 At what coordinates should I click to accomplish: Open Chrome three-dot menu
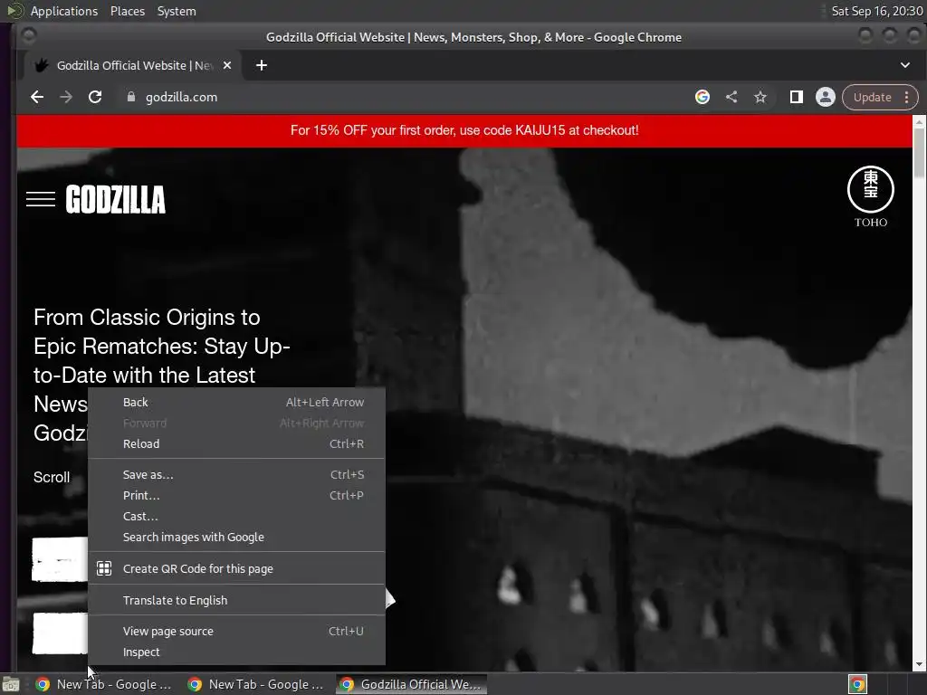[x=907, y=98]
